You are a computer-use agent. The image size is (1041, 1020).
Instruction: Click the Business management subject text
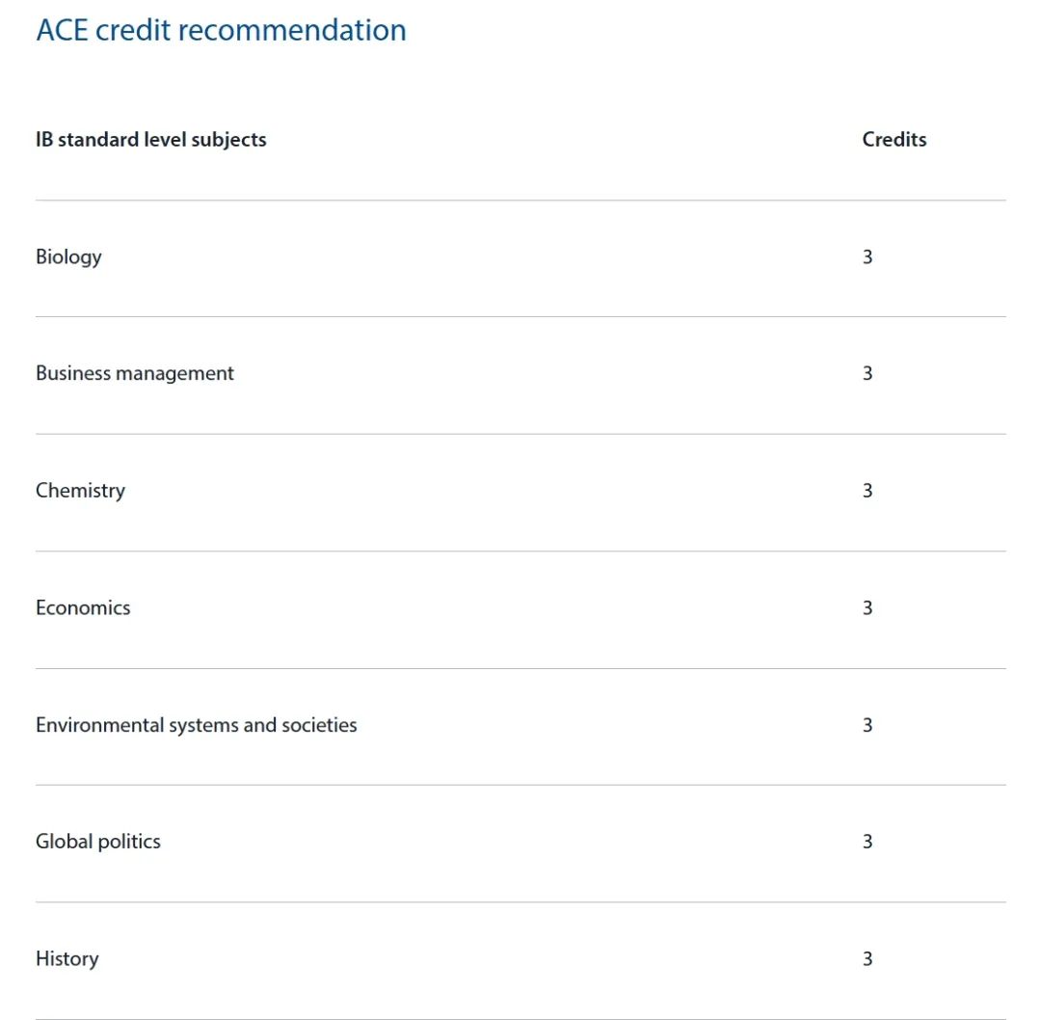135,373
